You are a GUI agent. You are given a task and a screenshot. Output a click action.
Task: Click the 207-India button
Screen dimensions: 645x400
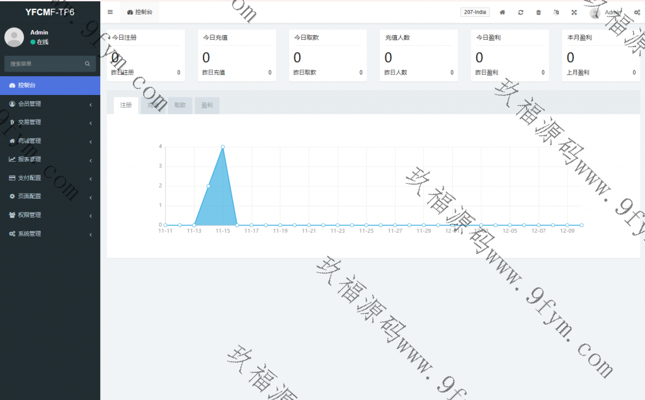point(475,12)
